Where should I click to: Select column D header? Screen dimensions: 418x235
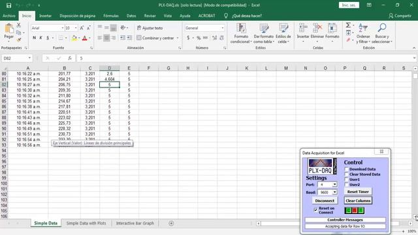coord(110,68)
